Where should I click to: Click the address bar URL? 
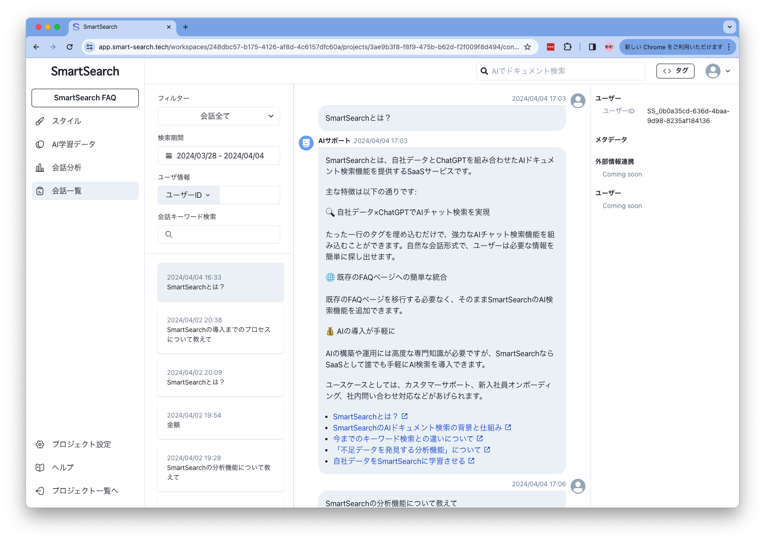(309, 47)
